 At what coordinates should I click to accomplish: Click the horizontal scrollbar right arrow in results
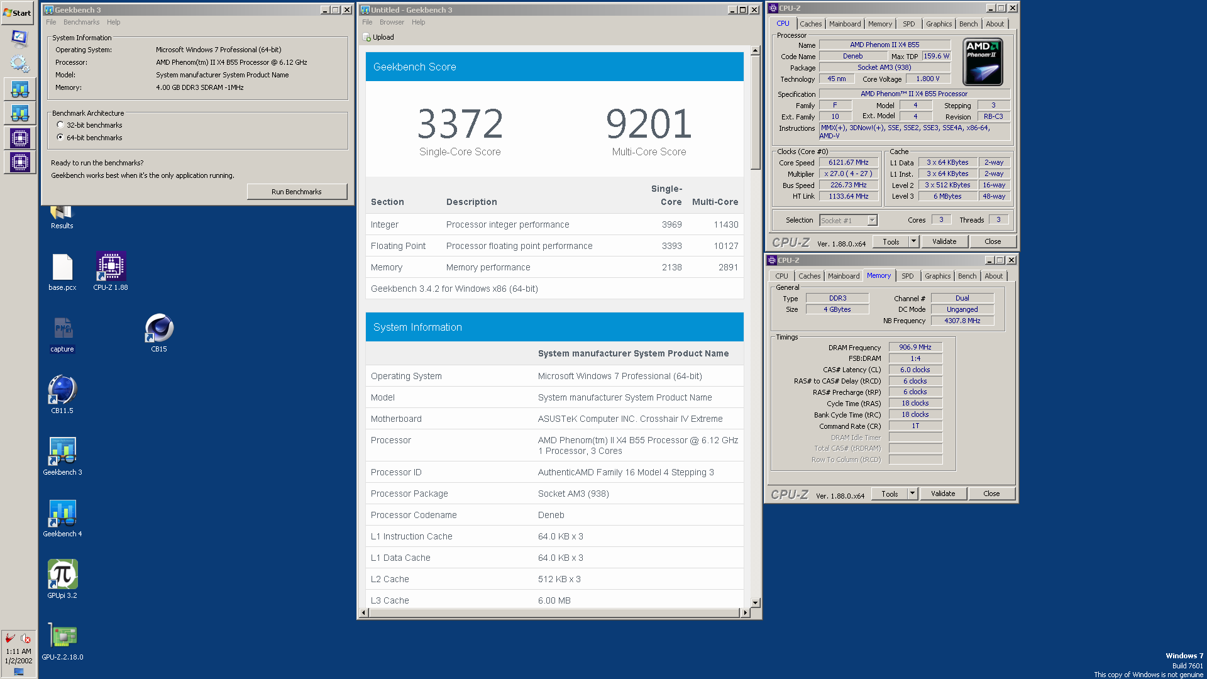(x=745, y=612)
